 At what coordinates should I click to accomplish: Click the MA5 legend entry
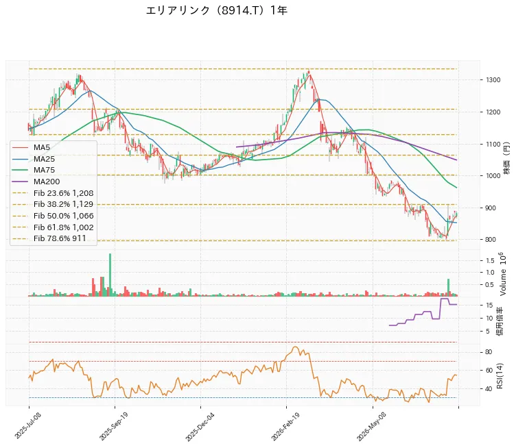(32, 147)
